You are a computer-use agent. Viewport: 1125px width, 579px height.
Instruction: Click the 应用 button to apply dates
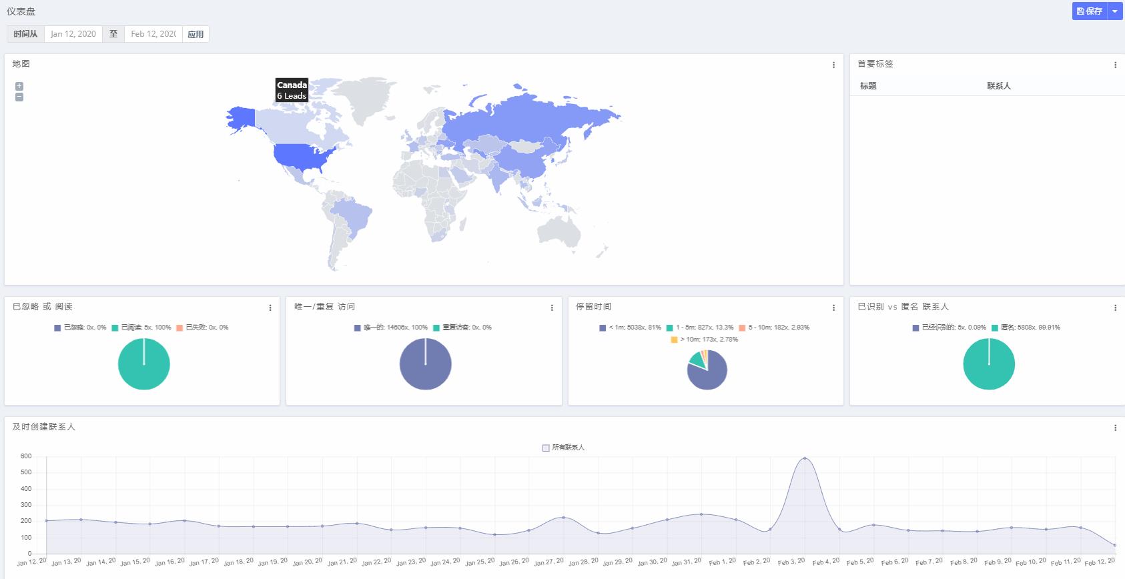point(196,34)
